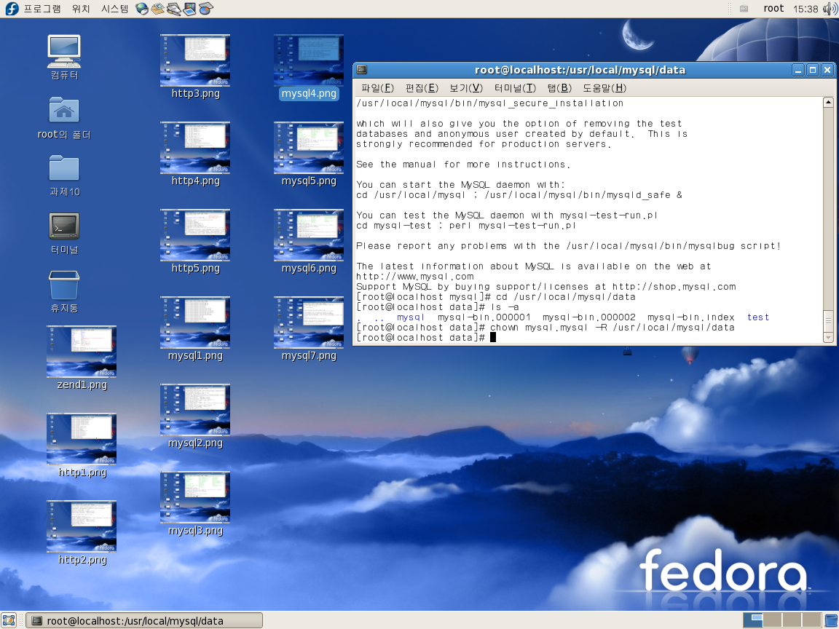Click the show desktop button in bottom panel
Screen dimensions: 839x629
tap(9, 620)
